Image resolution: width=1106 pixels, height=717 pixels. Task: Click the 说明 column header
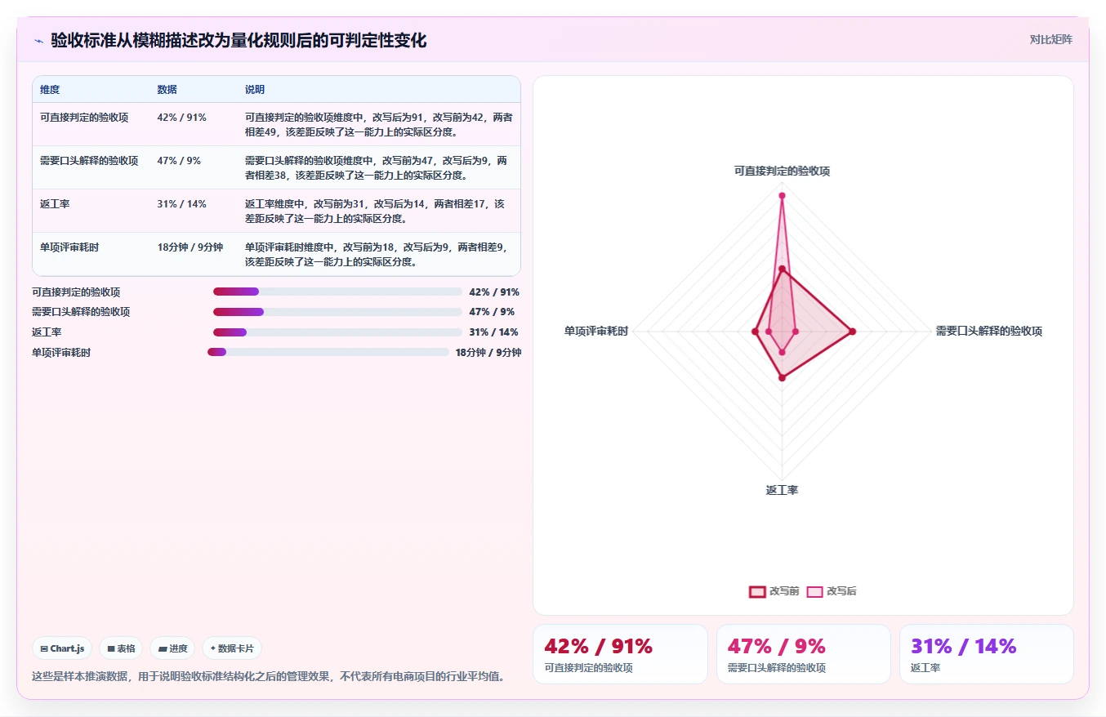255,90
